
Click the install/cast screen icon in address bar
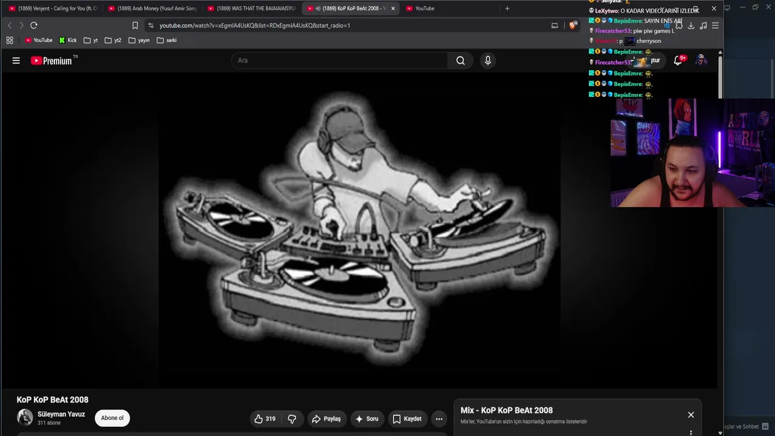click(555, 25)
